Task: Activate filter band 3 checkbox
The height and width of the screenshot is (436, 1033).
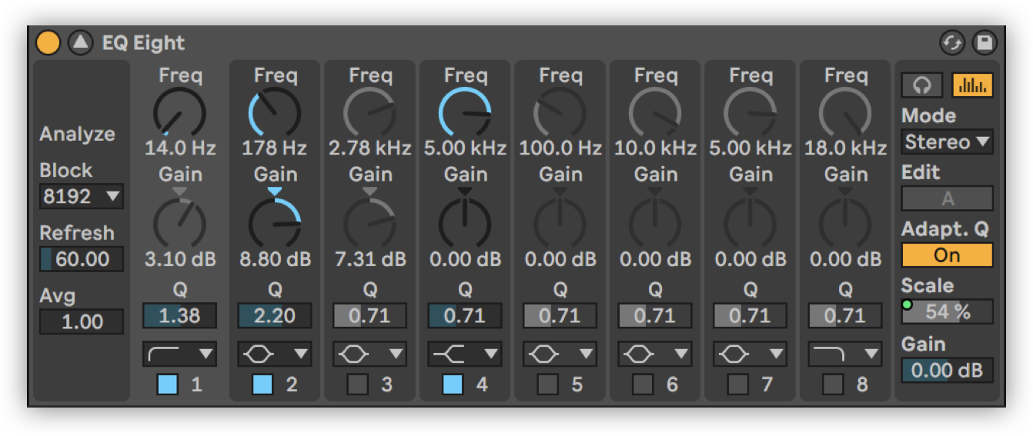Action: tap(358, 384)
